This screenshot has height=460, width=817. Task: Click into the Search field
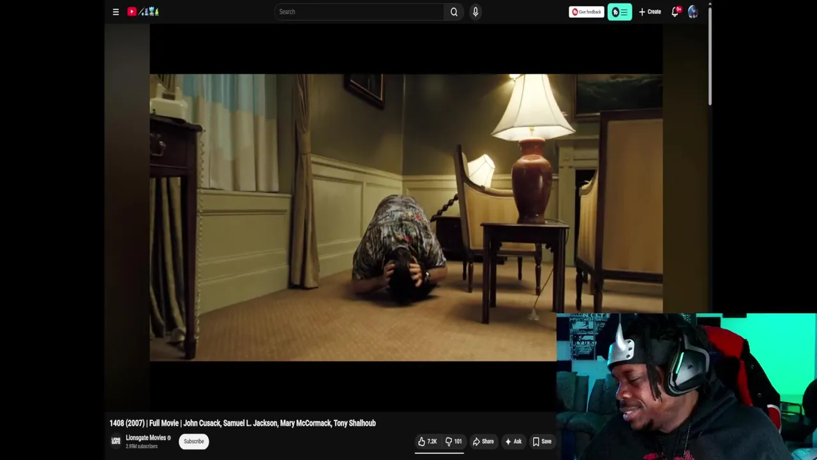(x=359, y=11)
